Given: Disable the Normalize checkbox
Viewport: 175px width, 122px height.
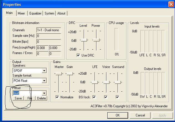Looking at the screenshot, I should click(x=57, y=97).
